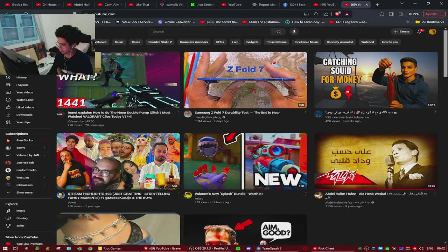Open options menu for Valorant Splash Bundle video
The width and height of the screenshot is (448, 252).
305,194
